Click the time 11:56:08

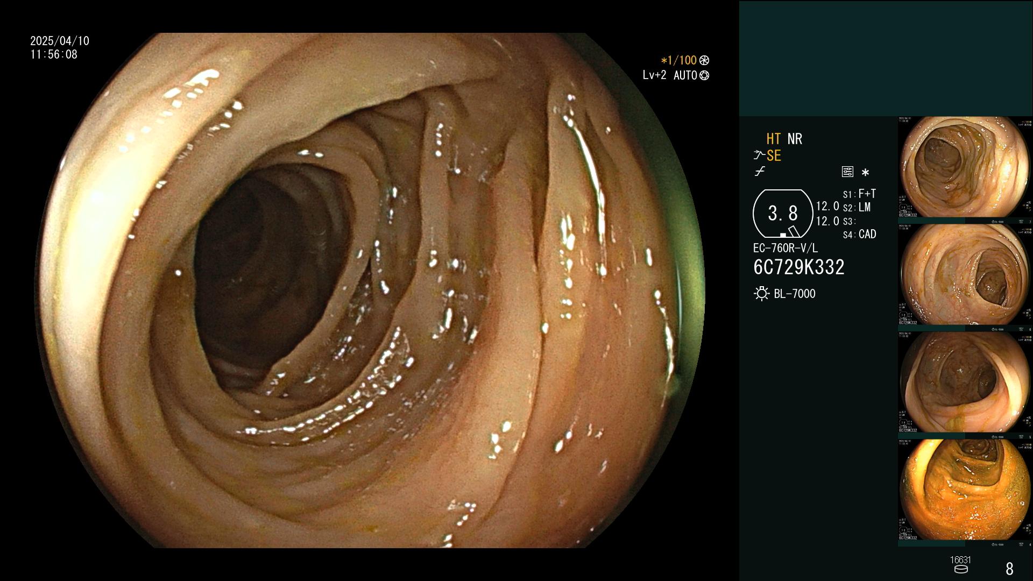tap(54, 54)
